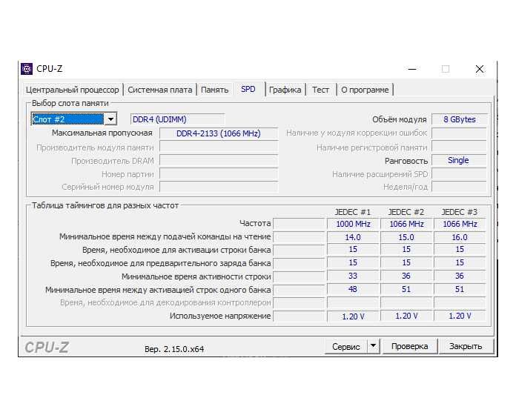Switch to the Графика tab
Image resolution: width=516 pixels, height=418 pixels.
click(285, 90)
